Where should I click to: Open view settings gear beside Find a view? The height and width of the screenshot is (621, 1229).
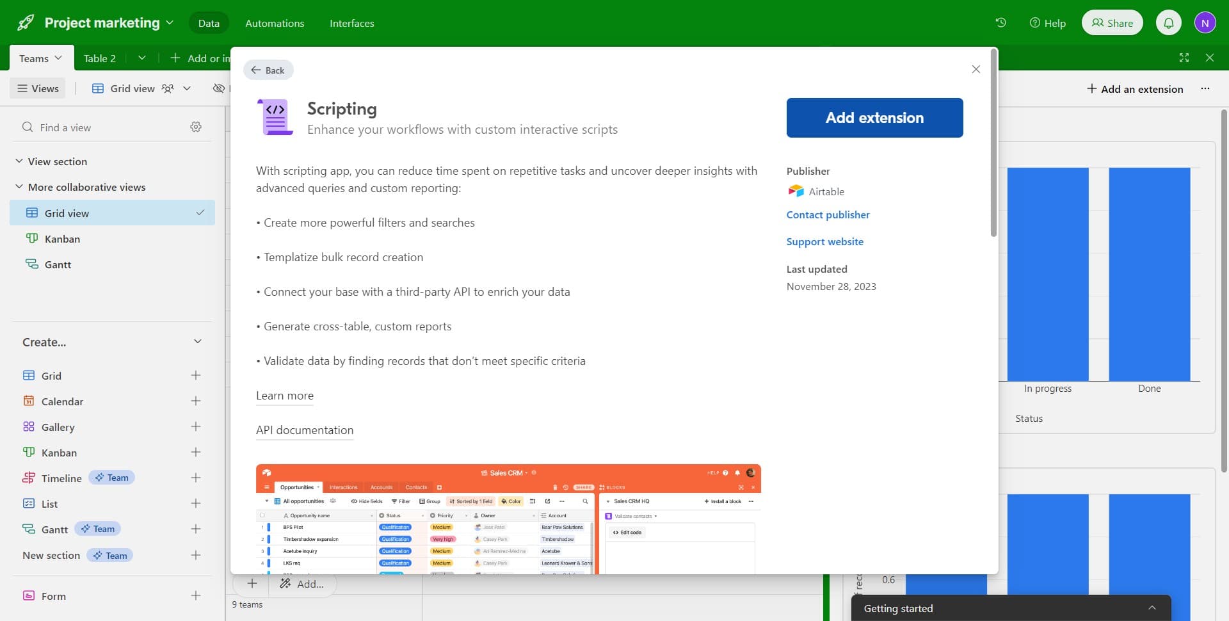tap(196, 126)
